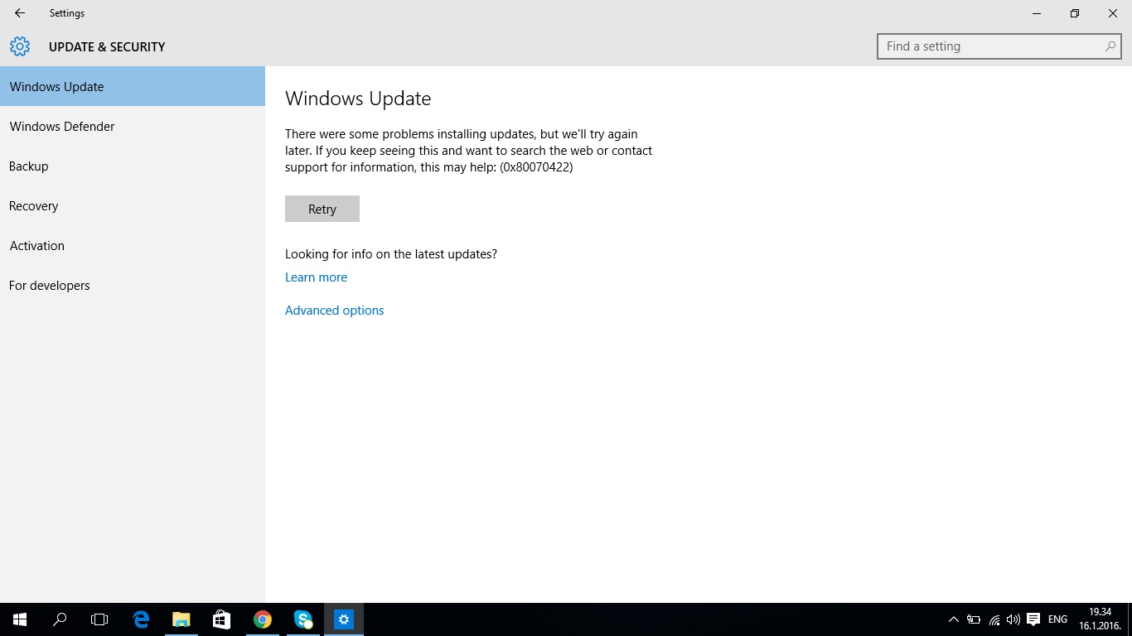Show hidden tray icons with the chevron
This screenshot has height=636, width=1132.
(x=953, y=619)
